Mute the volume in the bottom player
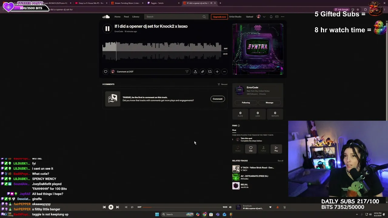Screen dimensions: 388x218 [x=230, y=207]
